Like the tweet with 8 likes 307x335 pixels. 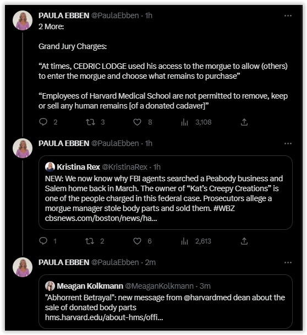137,122
